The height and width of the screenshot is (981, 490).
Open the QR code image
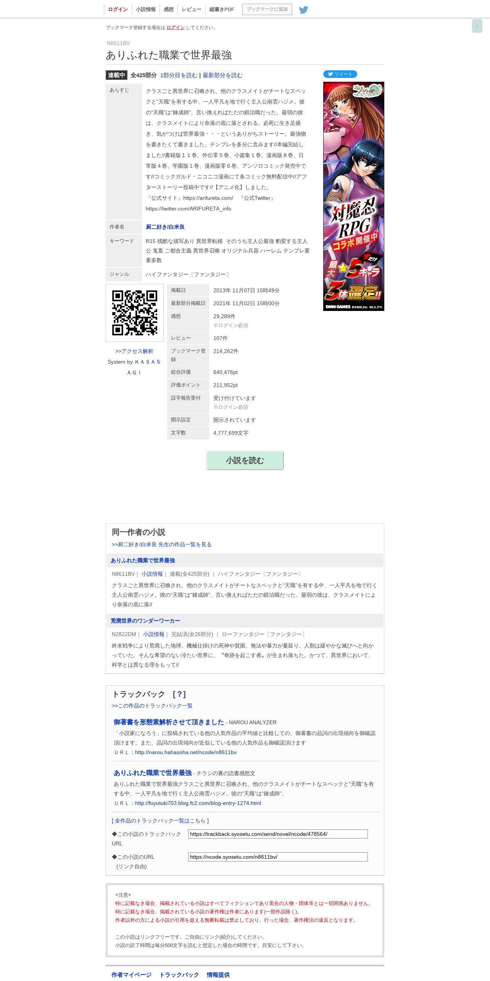pos(135,313)
